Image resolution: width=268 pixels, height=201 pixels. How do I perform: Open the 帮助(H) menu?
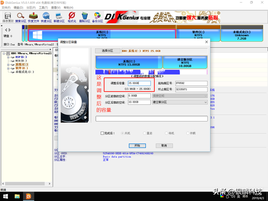69,8
